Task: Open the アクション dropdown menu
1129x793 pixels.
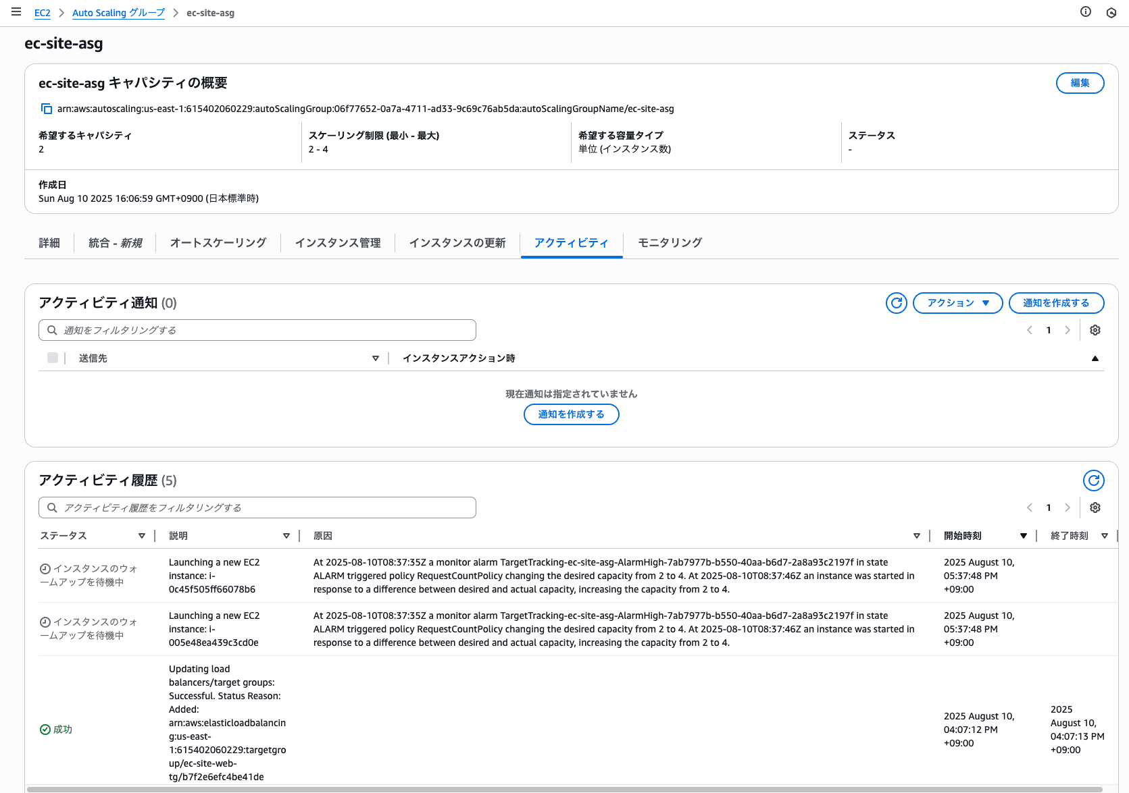Action: (957, 303)
